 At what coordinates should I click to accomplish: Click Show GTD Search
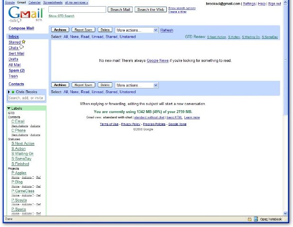[x=62, y=16]
